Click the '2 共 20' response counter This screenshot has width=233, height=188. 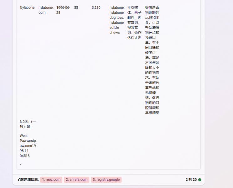[x=191, y=180]
